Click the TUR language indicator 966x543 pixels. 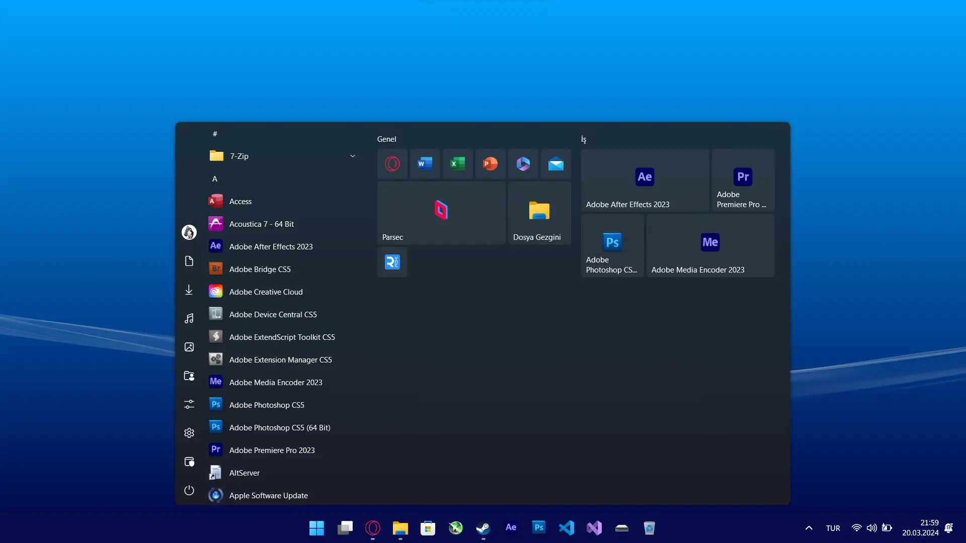833,528
